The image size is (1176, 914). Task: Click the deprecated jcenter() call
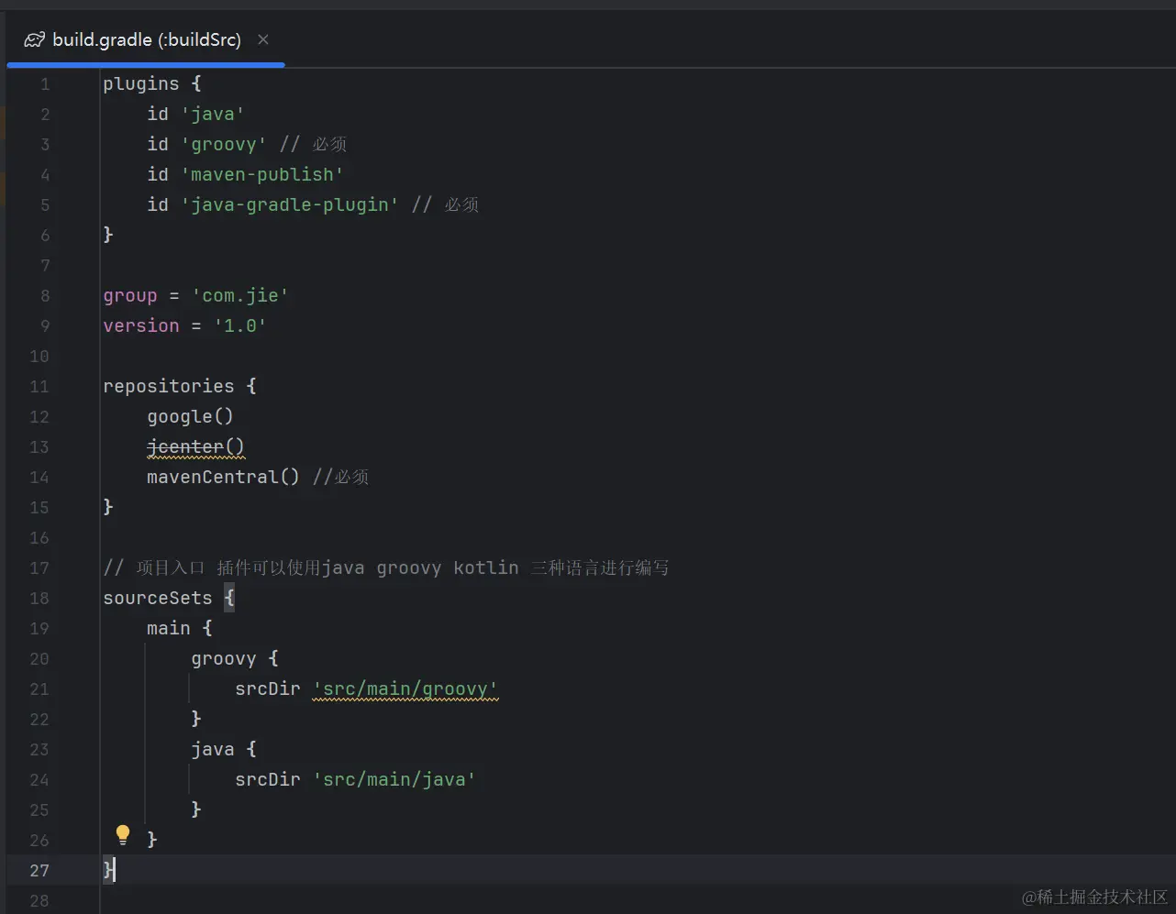(195, 446)
